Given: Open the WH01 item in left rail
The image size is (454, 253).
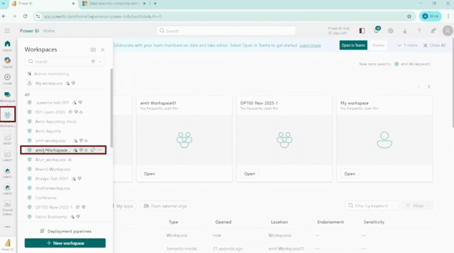Looking at the screenshot, I should click(7, 139).
